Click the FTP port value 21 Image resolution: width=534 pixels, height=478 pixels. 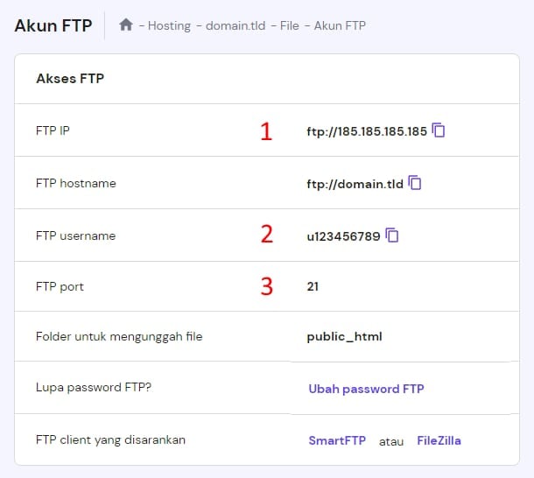(313, 286)
